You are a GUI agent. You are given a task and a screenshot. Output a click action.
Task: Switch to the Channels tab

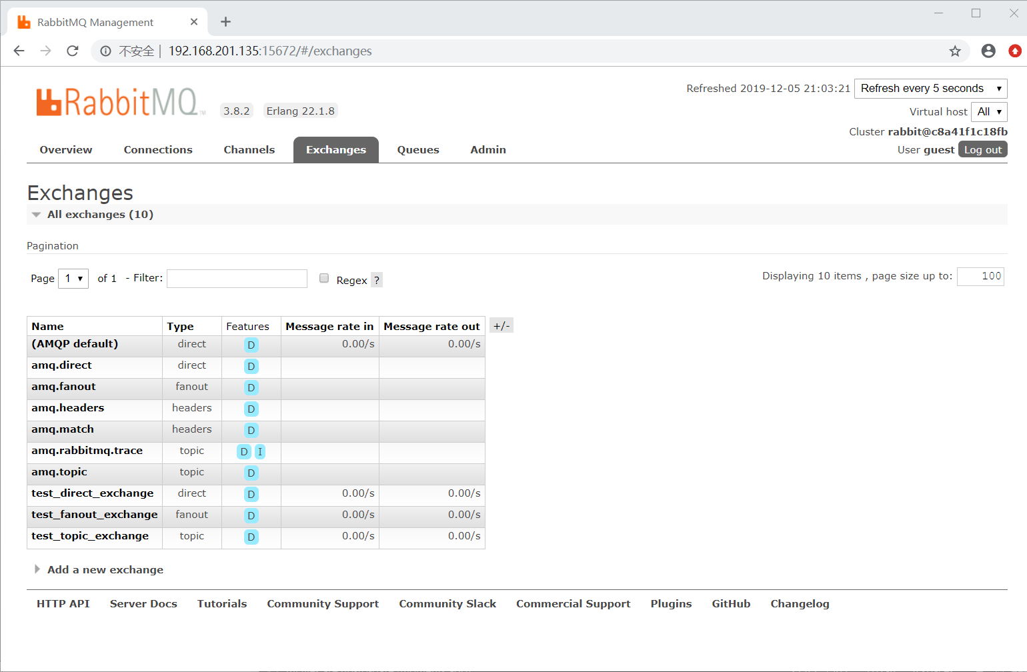click(249, 149)
